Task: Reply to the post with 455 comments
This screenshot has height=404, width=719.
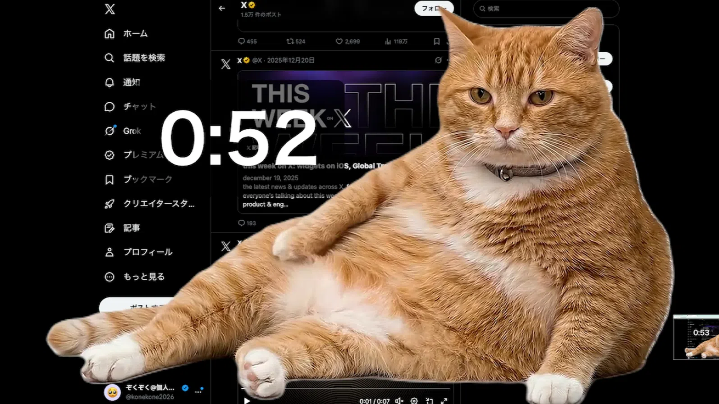Action: click(242, 41)
